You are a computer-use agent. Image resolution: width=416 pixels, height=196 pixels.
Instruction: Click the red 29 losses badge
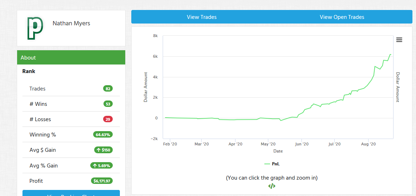pyautogui.click(x=108, y=119)
